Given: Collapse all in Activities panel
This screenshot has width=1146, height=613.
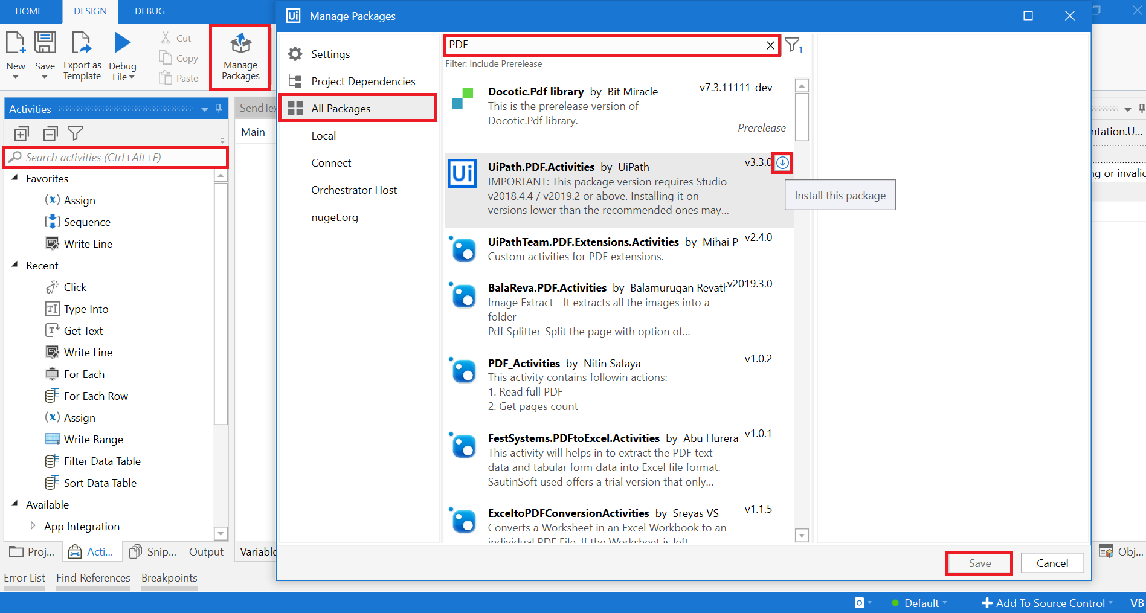Looking at the screenshot, I should pyautogui.click(x=50, y=133).
